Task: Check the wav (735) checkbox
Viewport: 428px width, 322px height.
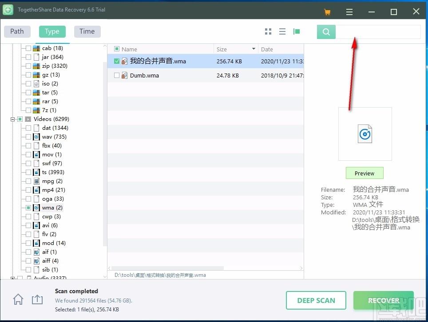Action: click(x=28, y=136)
